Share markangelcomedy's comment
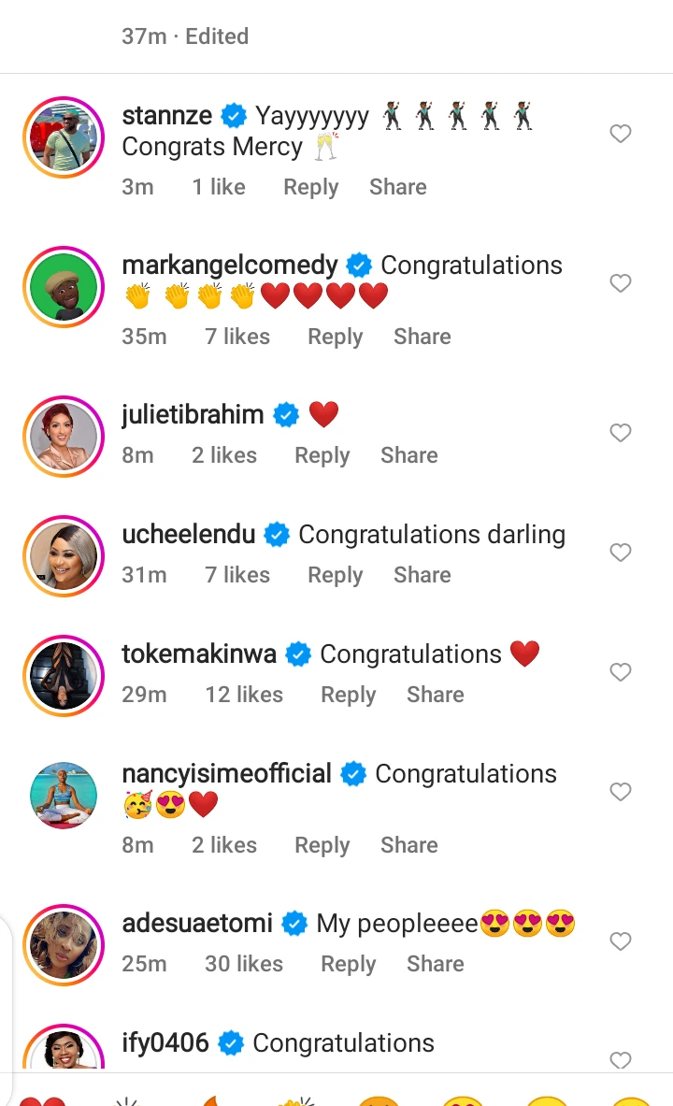Screen dimensions: 673x1106 [x=422, y=337]
